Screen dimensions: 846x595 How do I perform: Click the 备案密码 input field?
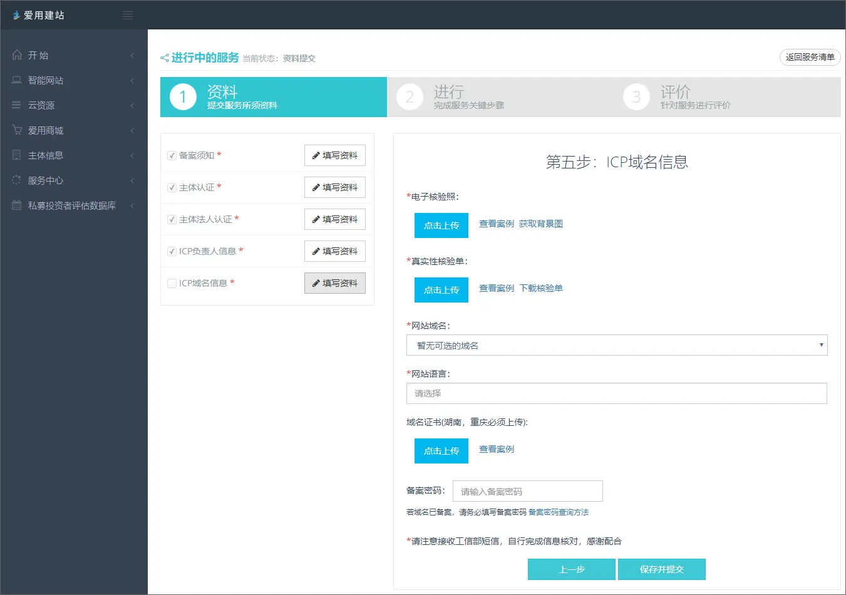pos(527,492)
